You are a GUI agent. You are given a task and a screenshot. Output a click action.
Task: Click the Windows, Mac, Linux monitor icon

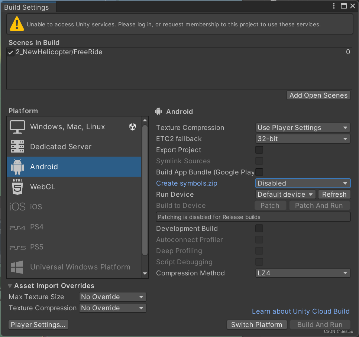point(17,127)
